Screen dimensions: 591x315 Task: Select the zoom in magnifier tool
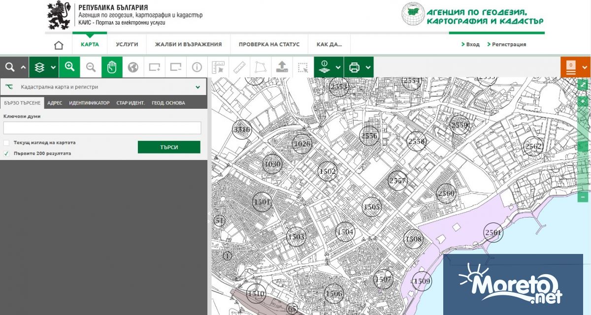[x=69, y=67]
